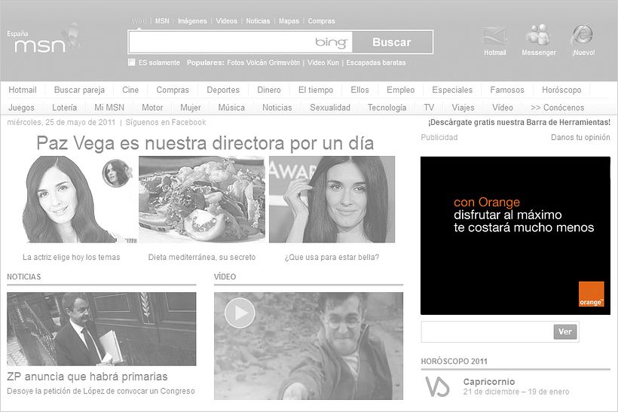The image size is (618, 412).
Task: Click the Buscar search button
Action: coord(392,42)
